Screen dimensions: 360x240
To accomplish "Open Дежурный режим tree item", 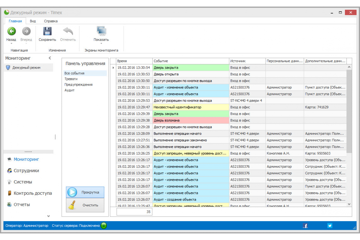I will pos(28,67).
